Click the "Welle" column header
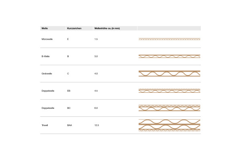 (45, 28)
